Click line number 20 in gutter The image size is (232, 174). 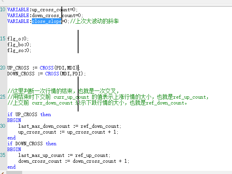pos(3,68)
